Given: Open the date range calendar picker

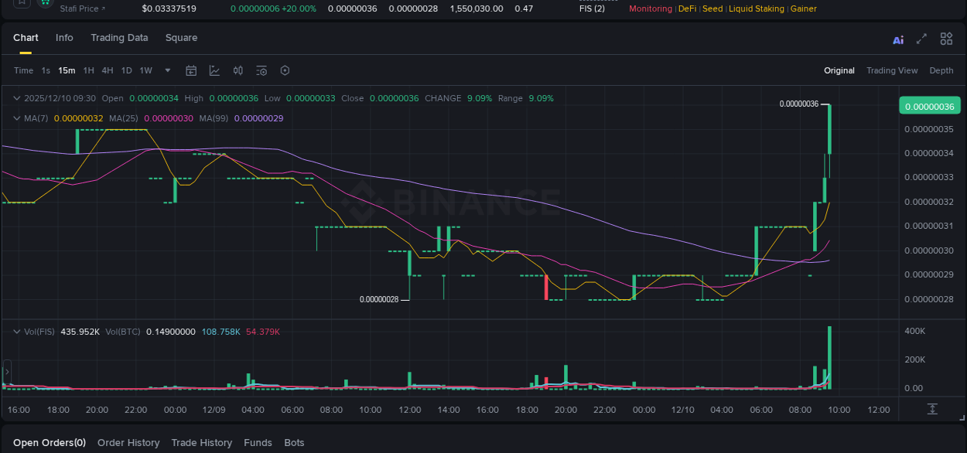Looking at the screenshot, I should [x=191, y=70].
